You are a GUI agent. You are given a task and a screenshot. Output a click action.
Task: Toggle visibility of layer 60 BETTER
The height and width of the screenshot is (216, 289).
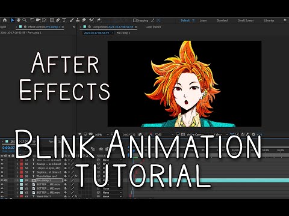pyautogui.click(x=2, y=184)
